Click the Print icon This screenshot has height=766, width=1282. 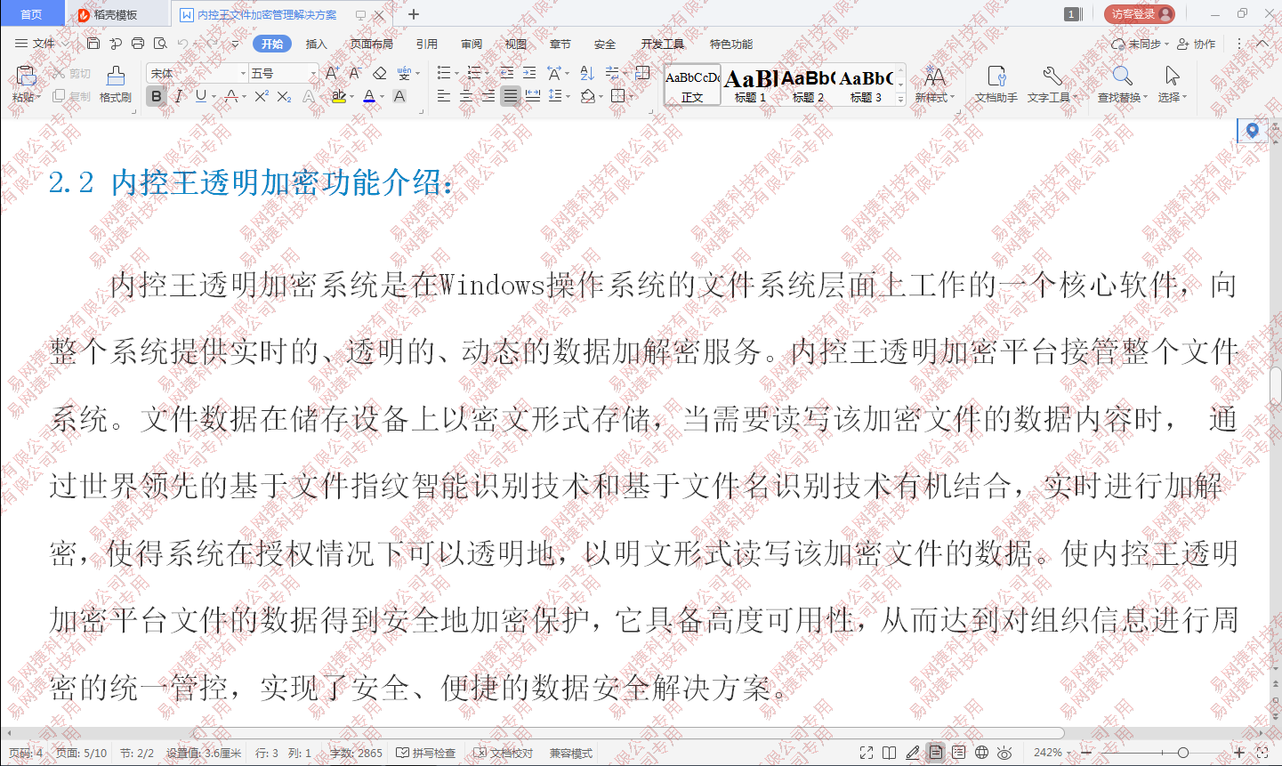138,44
